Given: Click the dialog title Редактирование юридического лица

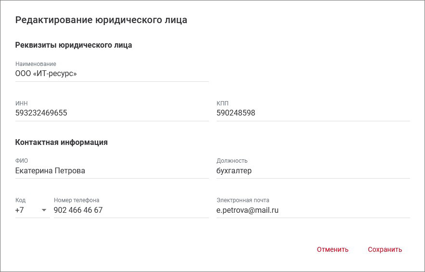Looking at the screenshot, I should (x=101, y=20).
